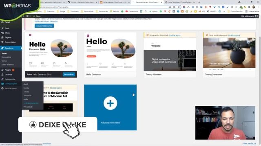Click the Novo button in admin bar
The height and width of the screenshot is (146, 261).
37,16
